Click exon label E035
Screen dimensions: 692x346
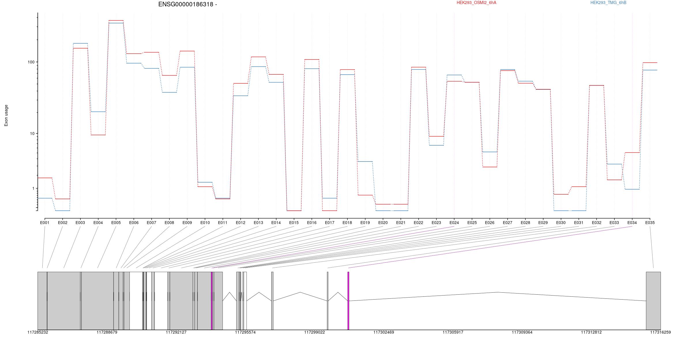coord(650,223)
